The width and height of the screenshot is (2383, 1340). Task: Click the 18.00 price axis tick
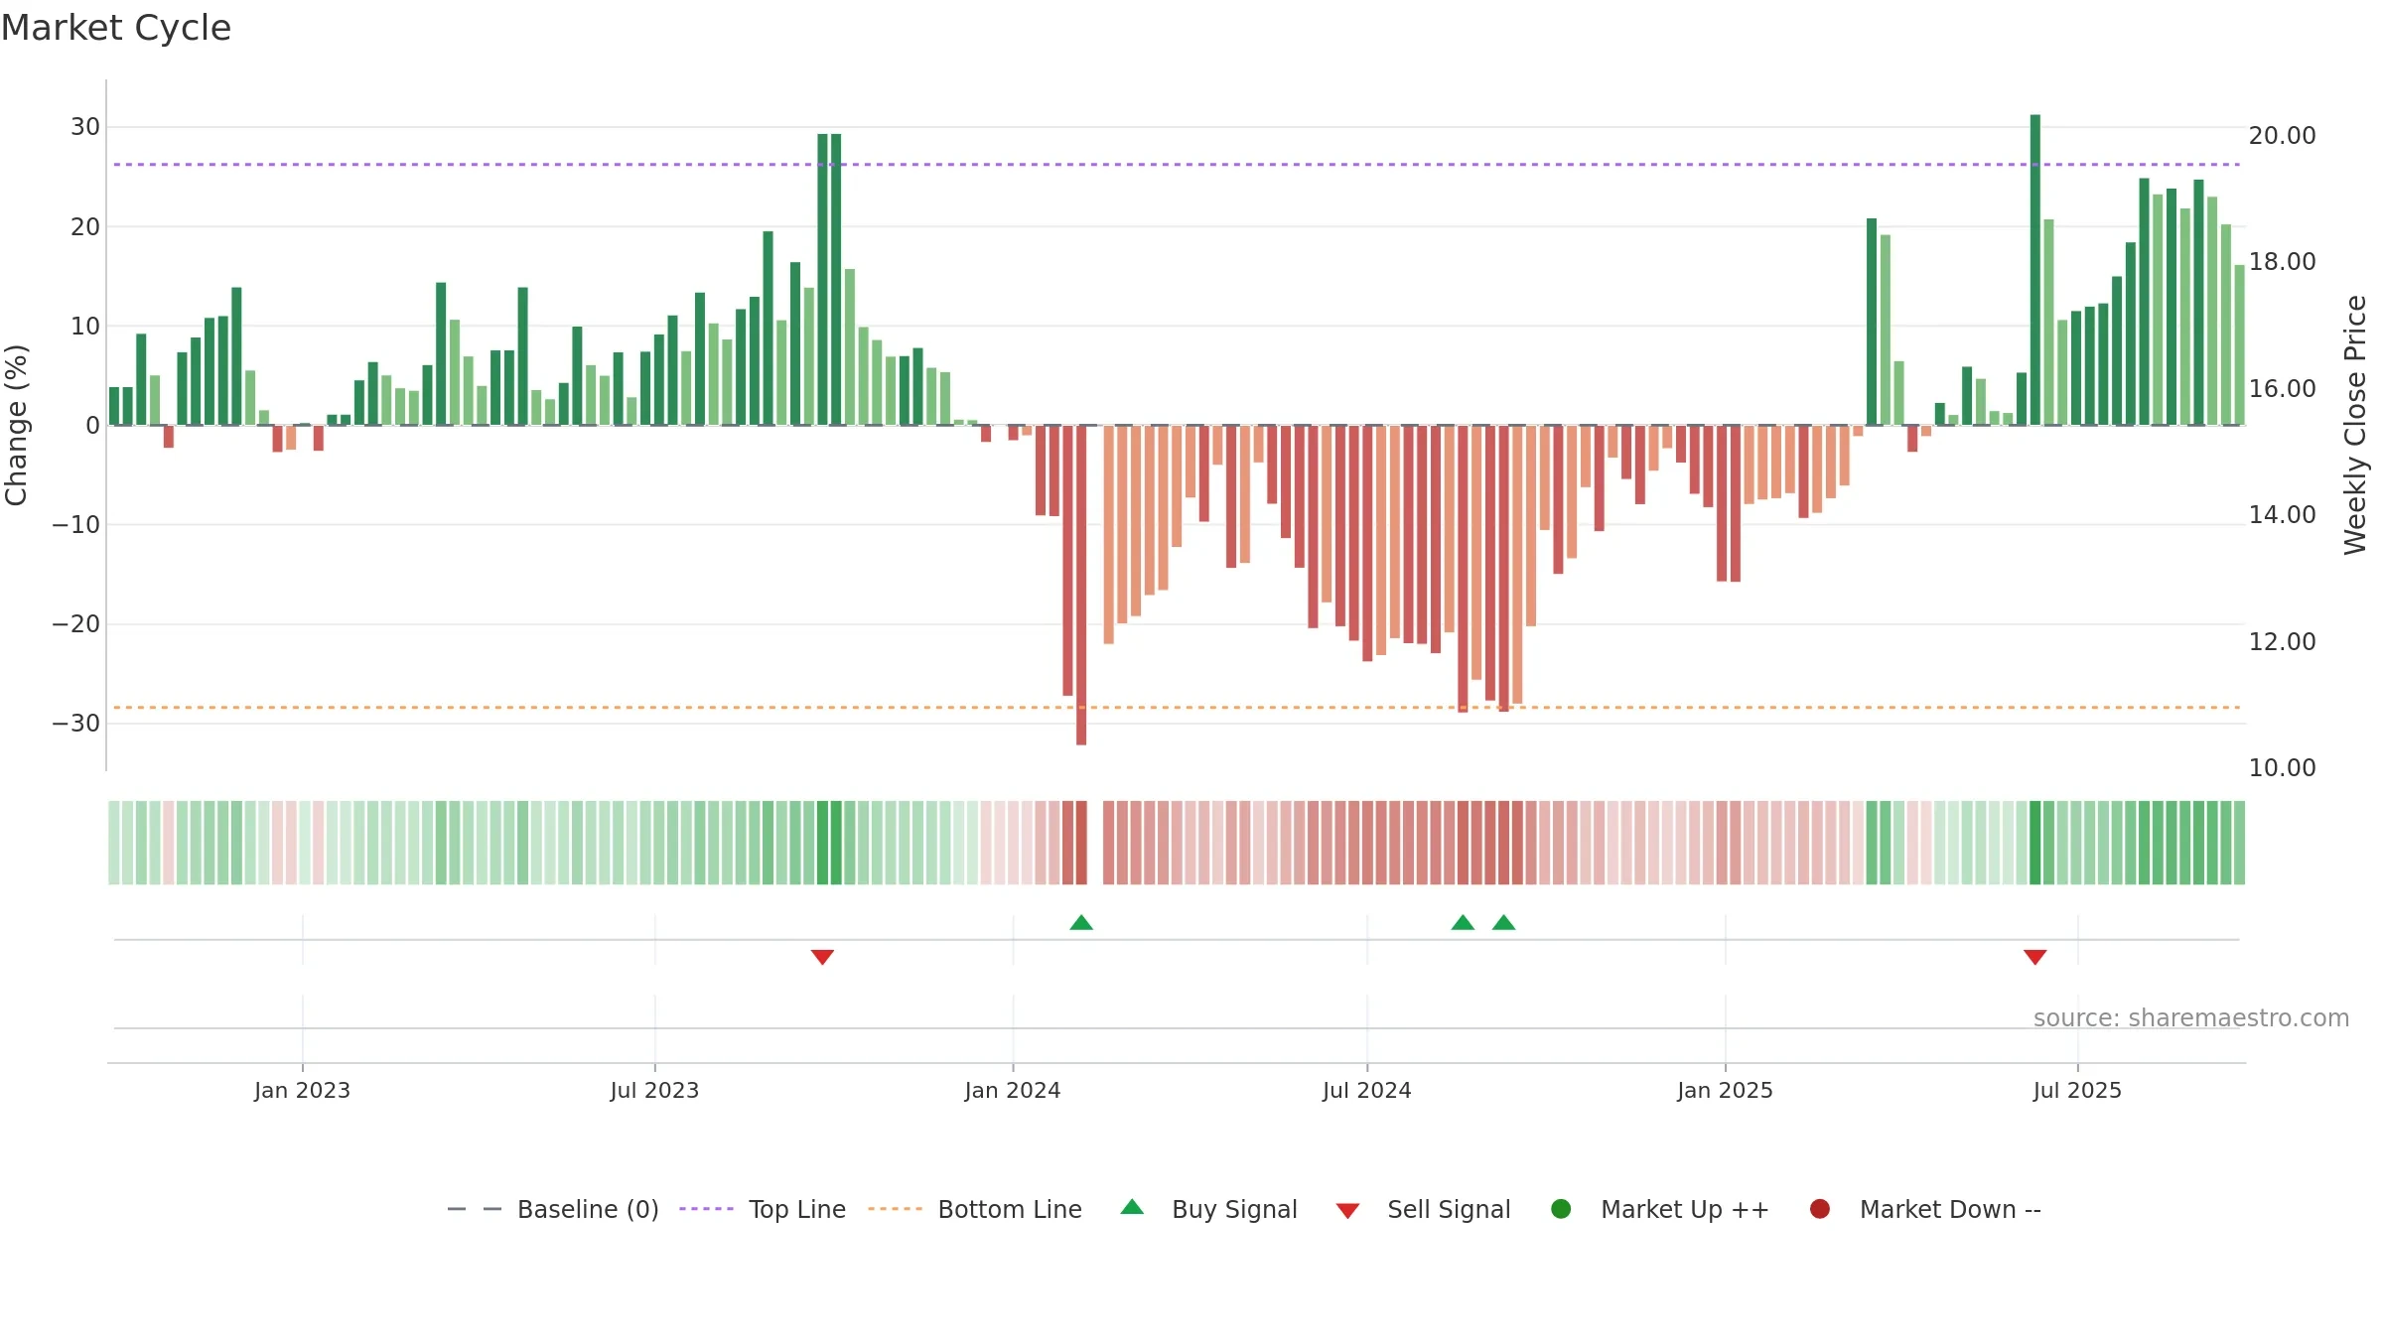[2283, 261]
